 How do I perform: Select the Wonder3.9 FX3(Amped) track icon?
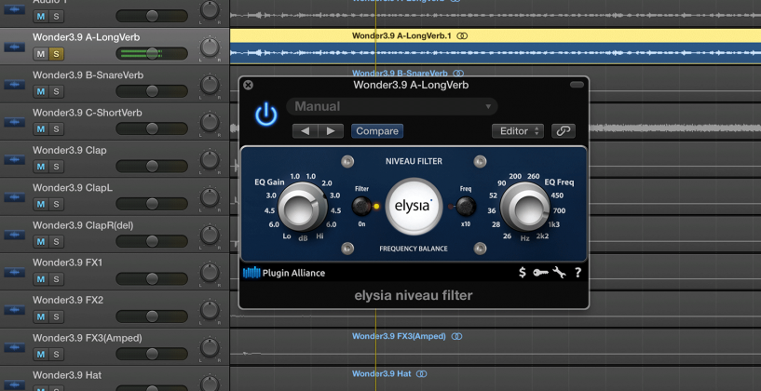tap(14, 347)
